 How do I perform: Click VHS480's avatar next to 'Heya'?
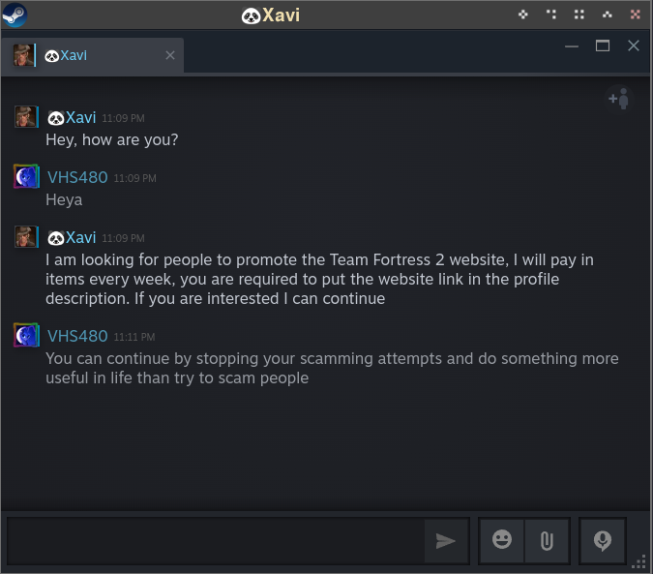tap(26, 177)
